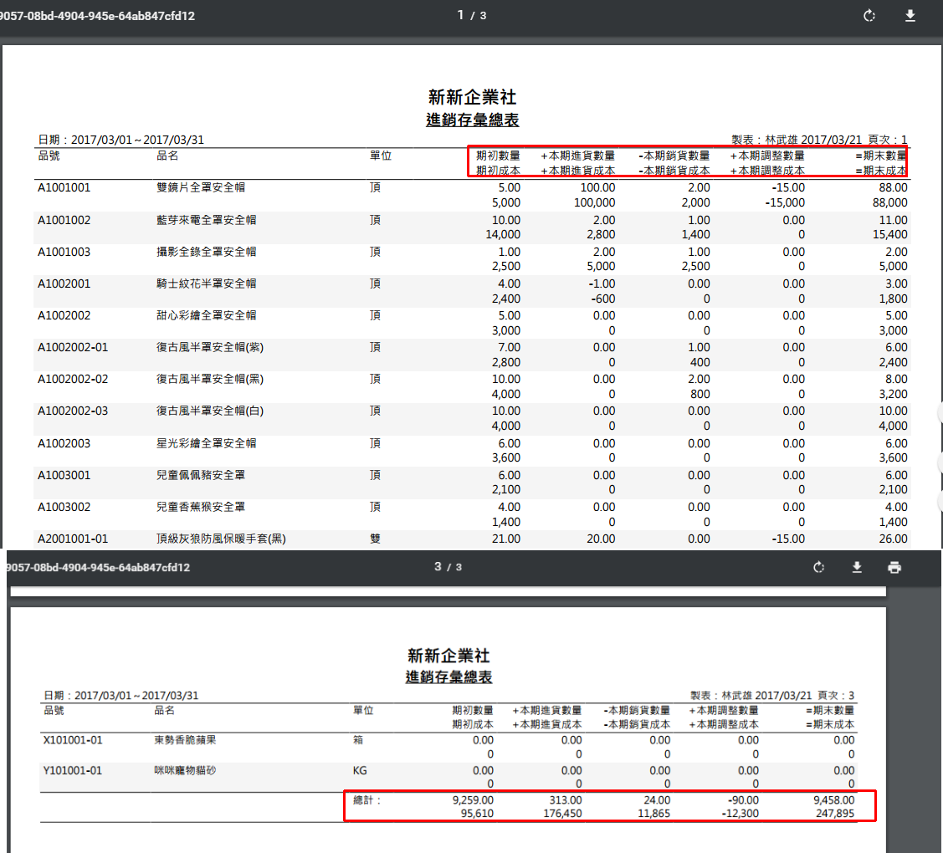
Task: Click the 總計 label in the totals row
Action: (x=366, y=800)
